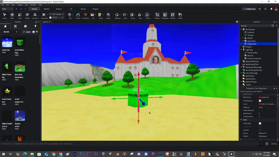Open the Assets manager
The image size is (279, 157).
(x=180, y=16)
